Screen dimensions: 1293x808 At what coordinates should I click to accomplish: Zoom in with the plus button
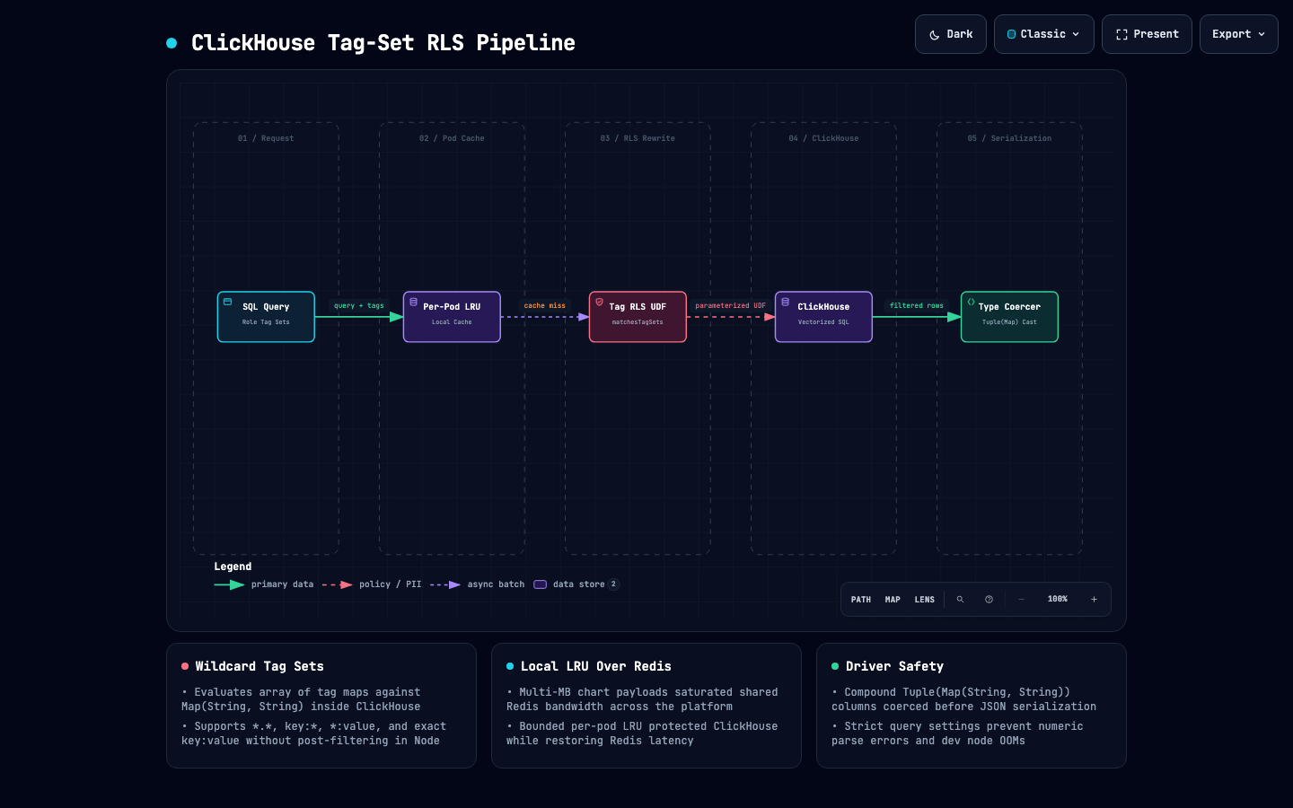point(1094,600)
